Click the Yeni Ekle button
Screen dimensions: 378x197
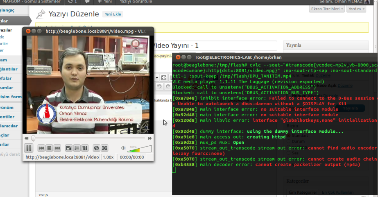(x=113, y=14)
